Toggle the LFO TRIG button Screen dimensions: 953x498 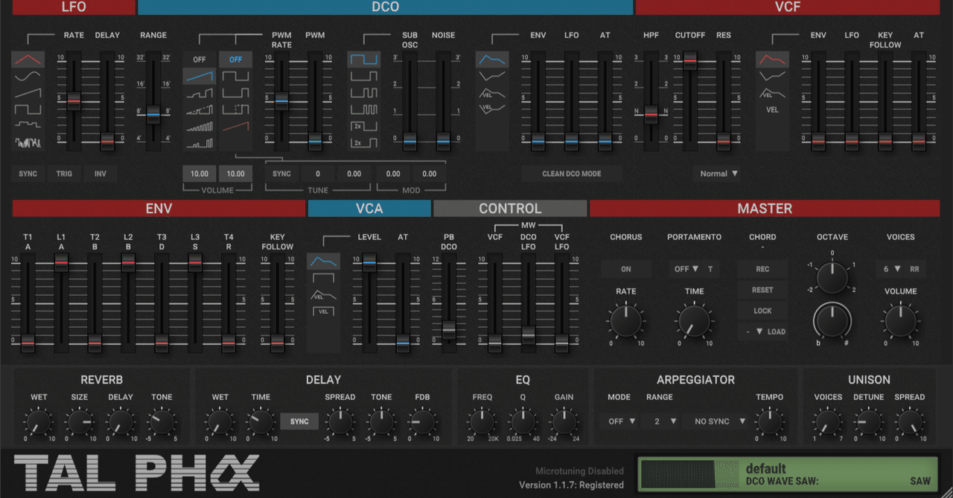[64, 174]
